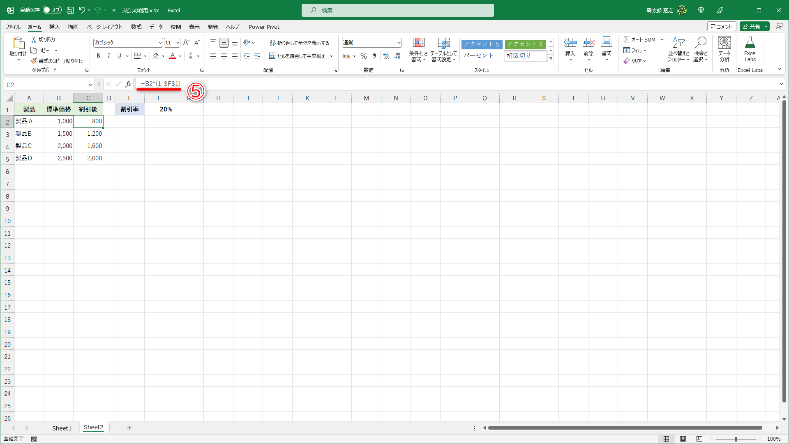The height and width of the screenshot is (444, 789).
Task: Click in the search box
Action: point(397,10)
